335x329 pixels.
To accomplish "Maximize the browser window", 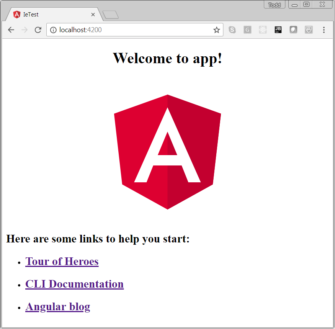I will (306, 5).
